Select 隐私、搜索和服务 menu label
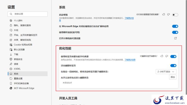 point(22,25)
